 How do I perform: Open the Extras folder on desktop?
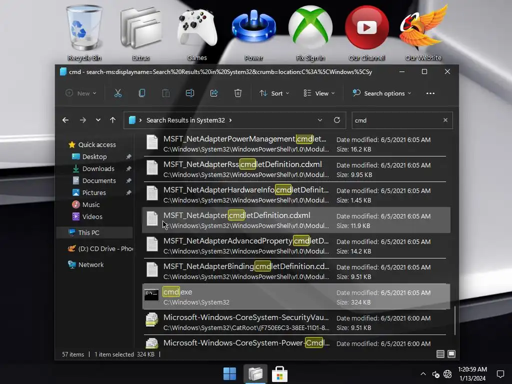point(140,32)
